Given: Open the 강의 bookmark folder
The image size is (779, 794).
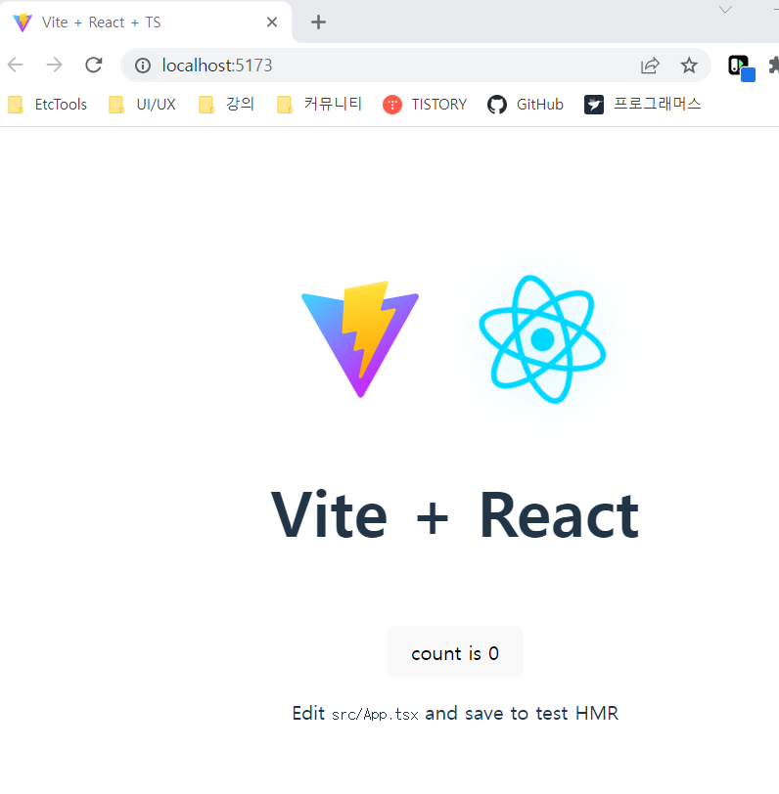Looking at the screenshot, I should coord(226,105).
